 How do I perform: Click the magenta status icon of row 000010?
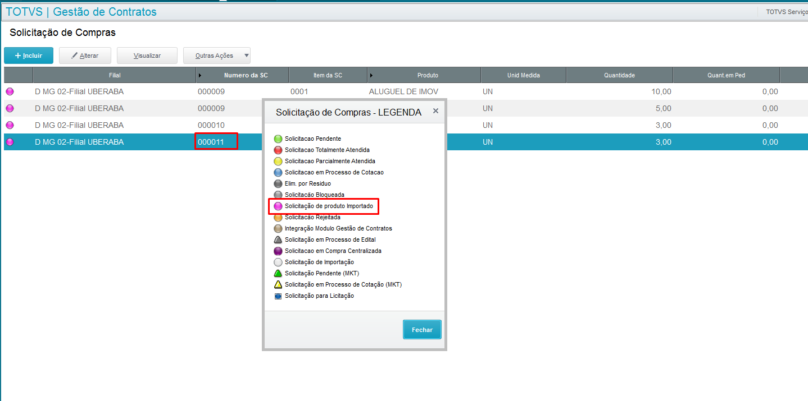coord(10,125)
